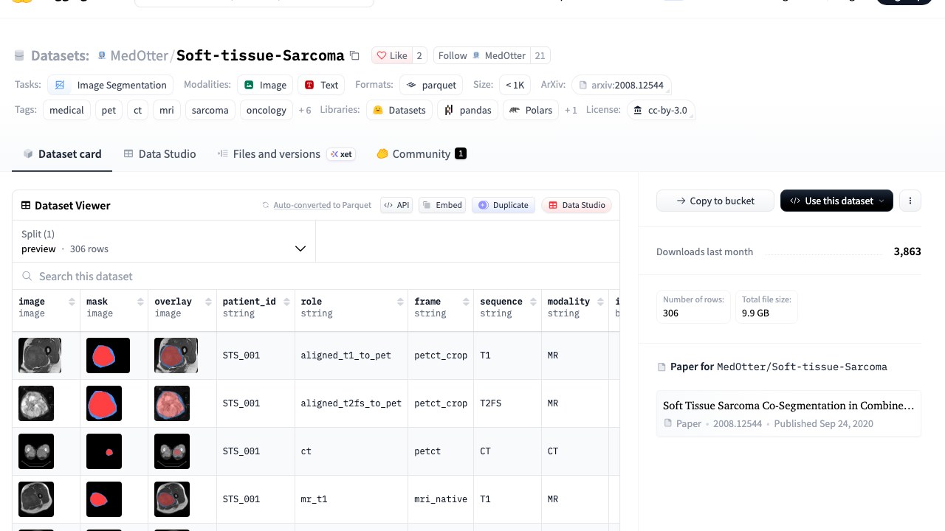Sort by the frame column arrows
The image size is (945, 531).
[x=465, y=302]
